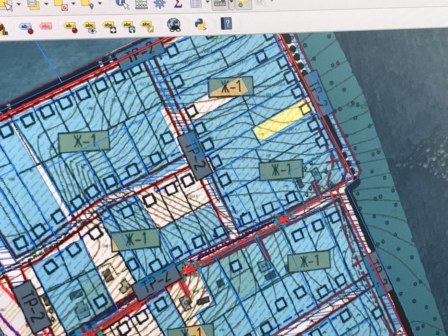Activate the Change Label Properties tool
This screenshot has width=448, height=336.
(147, 26)
